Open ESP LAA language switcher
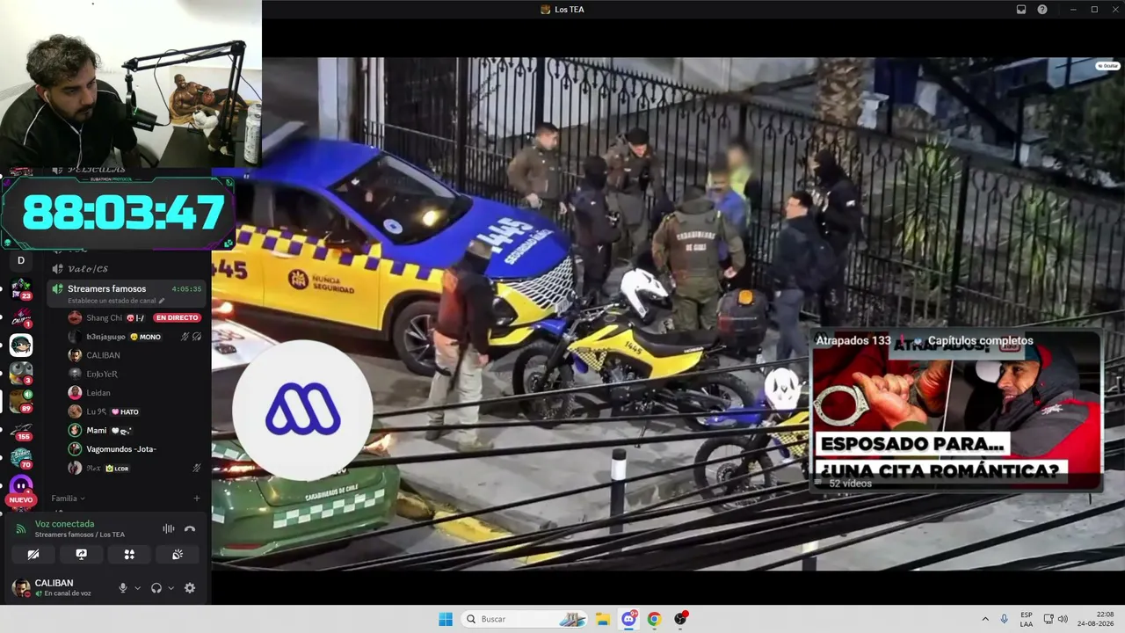The image size is (1125, 633). click(x=1027, y=619)
